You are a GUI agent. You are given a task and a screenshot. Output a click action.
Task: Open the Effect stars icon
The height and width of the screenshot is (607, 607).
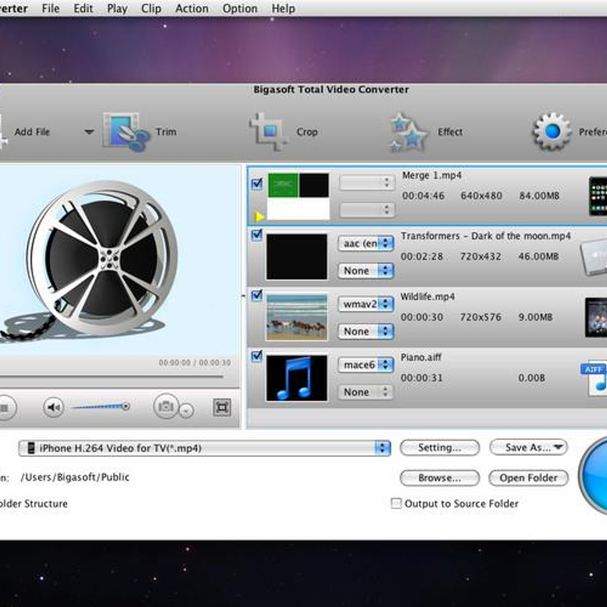[x=408, y=133]
